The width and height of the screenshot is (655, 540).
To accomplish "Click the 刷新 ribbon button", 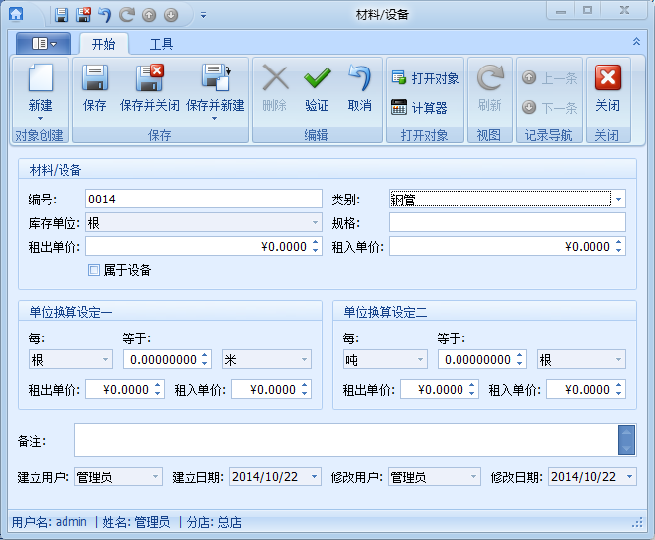I will pos(490,88).
